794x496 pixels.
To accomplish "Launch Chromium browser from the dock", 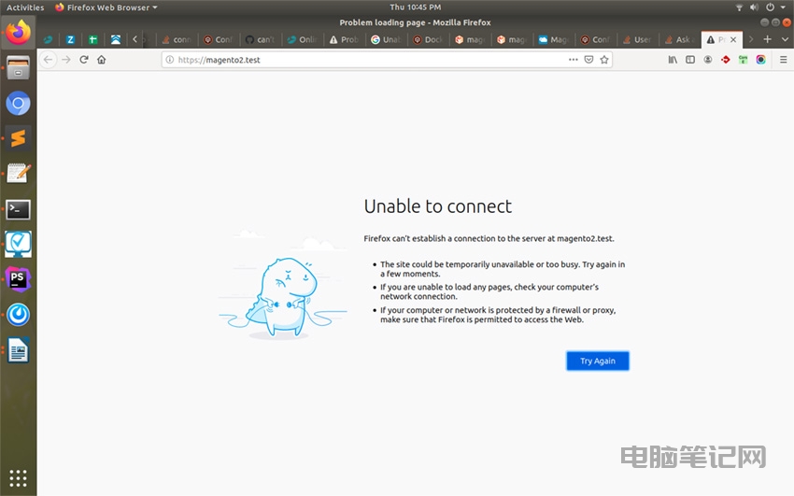I will (x=19, y=104).
